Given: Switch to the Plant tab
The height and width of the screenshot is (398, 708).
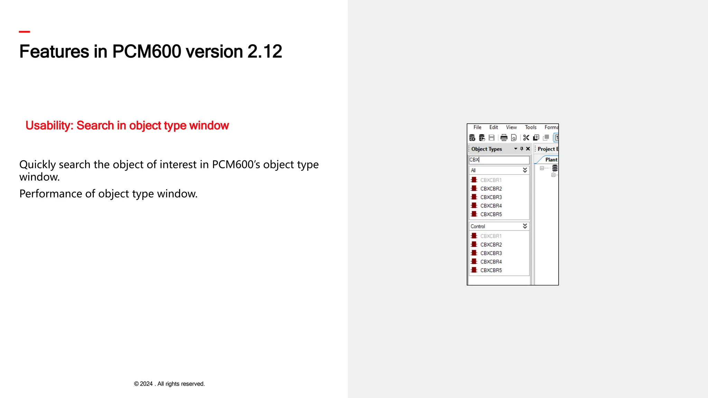Looking at the screenshot, I should tap(551, 160).
